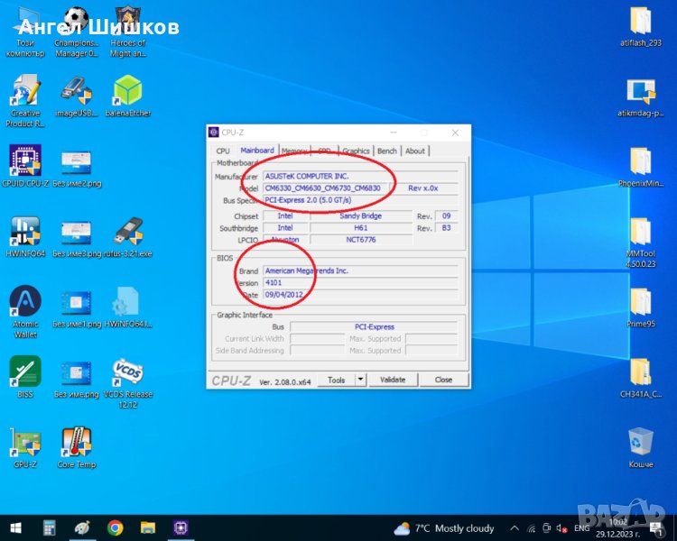
Task: Launch the HWiNFO64 desktop shortcut
Action: (x=25, y=234)
